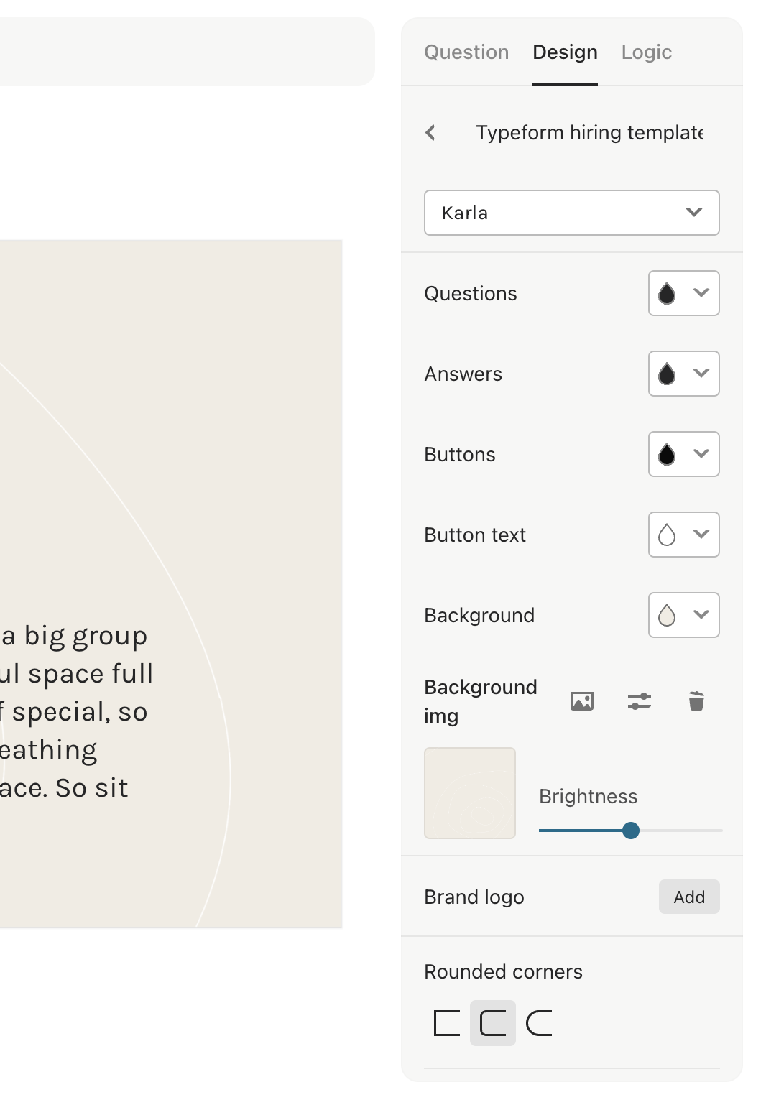
Task: Click the Brightness slider handle
Action: tap(631, 831)
